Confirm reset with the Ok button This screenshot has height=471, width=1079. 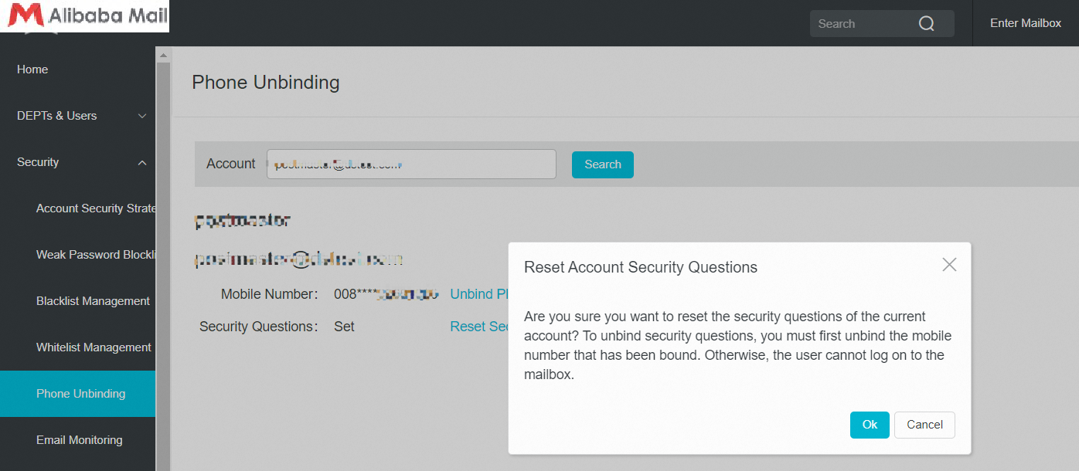[x=870, y=425]
